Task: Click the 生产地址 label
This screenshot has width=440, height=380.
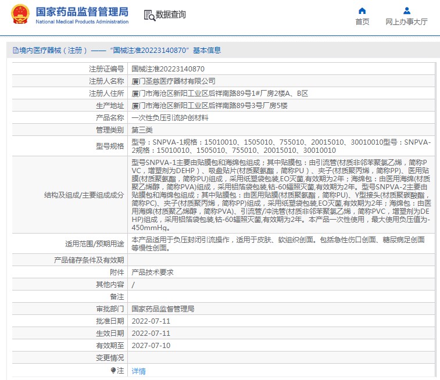Action: 110,106
